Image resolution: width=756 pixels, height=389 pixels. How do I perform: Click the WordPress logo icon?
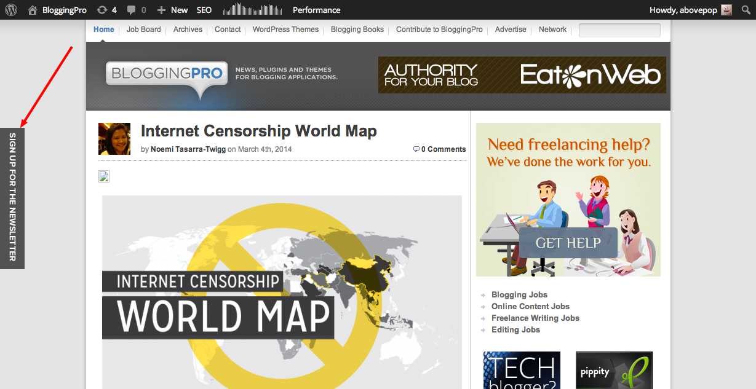[x=11, y=10]
